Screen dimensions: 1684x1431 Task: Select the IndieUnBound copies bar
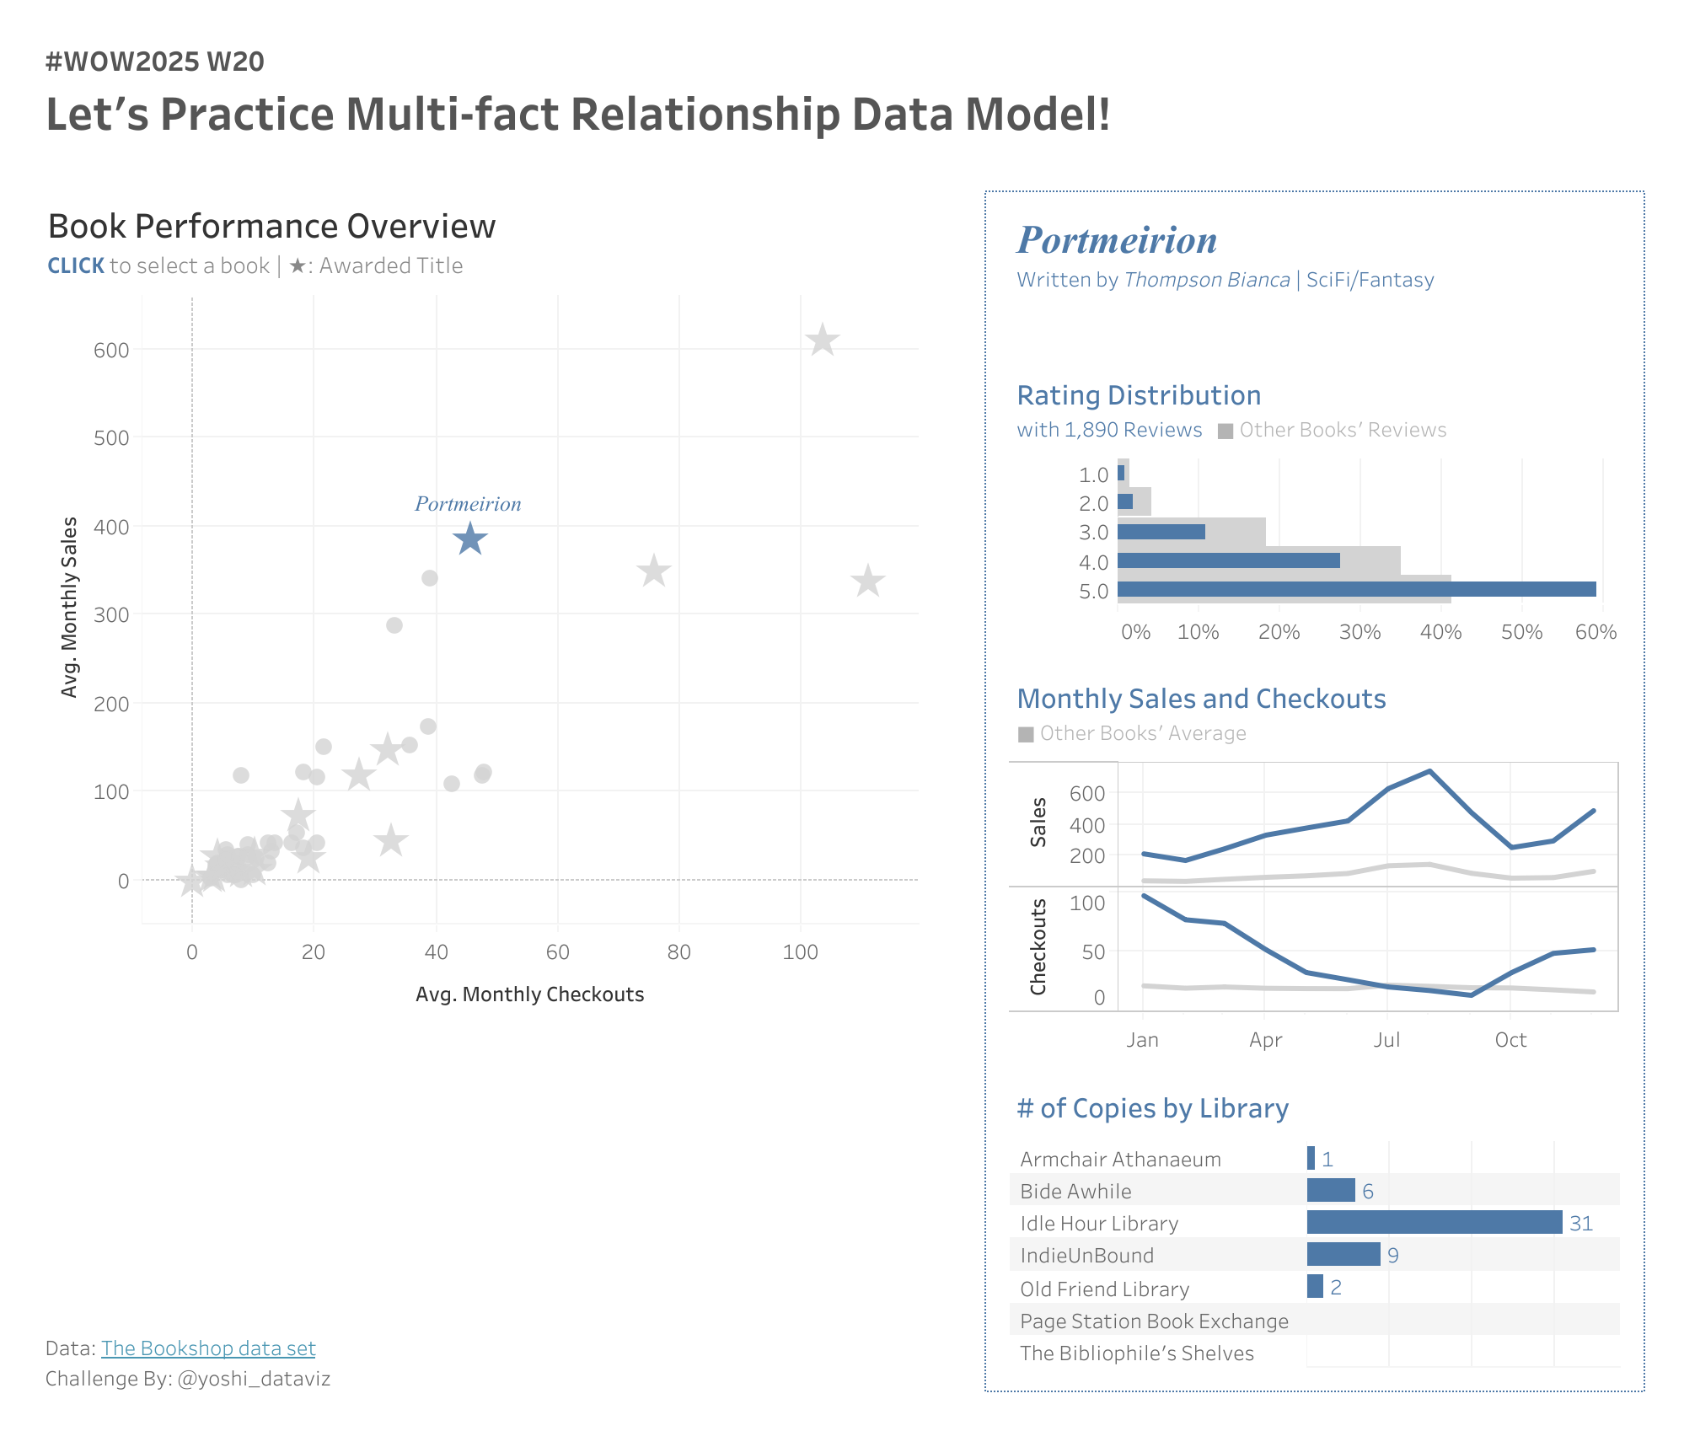(x=1343, y=1255)
